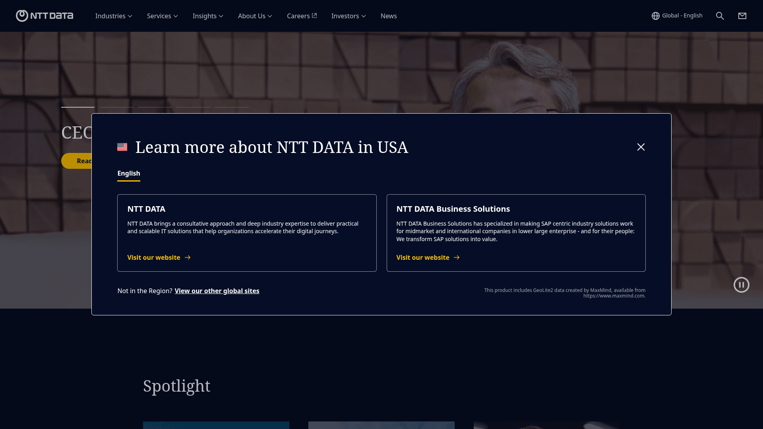Screen dimensions: 763x429
Task: Open the News menu item
Action: pos(389,16)
